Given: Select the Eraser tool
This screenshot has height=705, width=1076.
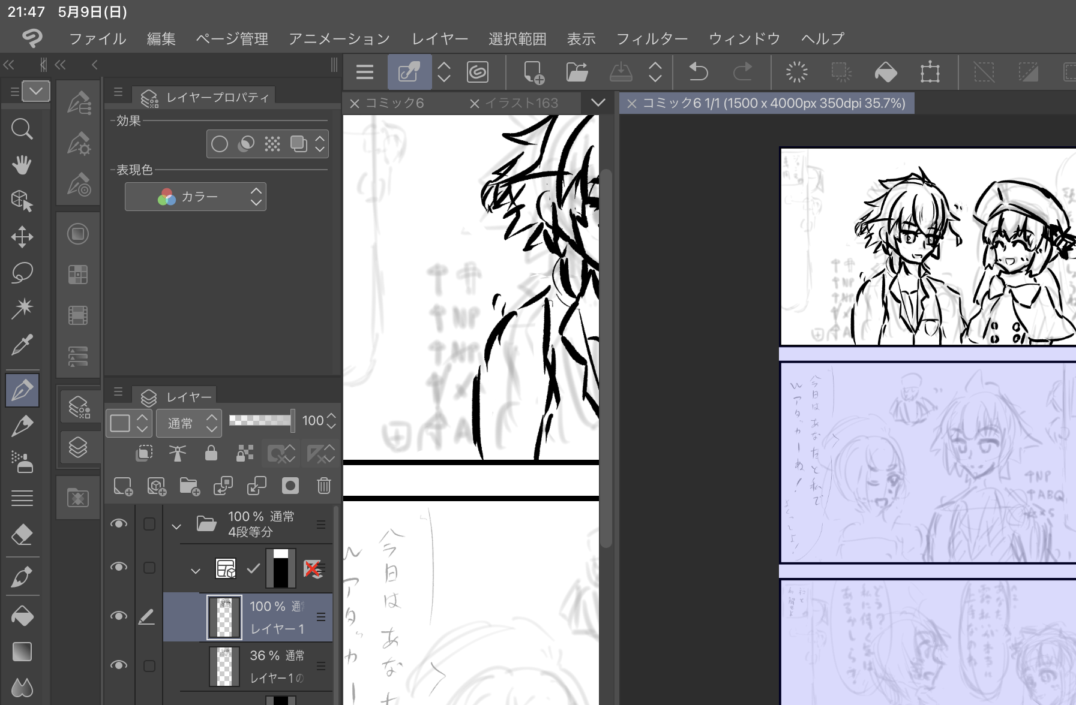Looking at the screenshot, I should click(22, 534).
